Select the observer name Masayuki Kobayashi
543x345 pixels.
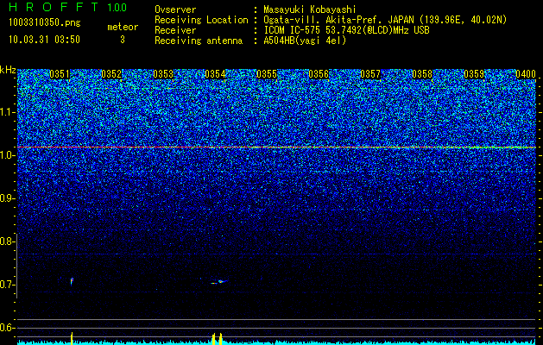(x=310, y=9)
